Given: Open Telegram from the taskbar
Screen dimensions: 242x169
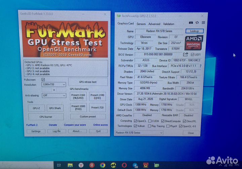Looking at the screenshot, I should pos(135,165).
